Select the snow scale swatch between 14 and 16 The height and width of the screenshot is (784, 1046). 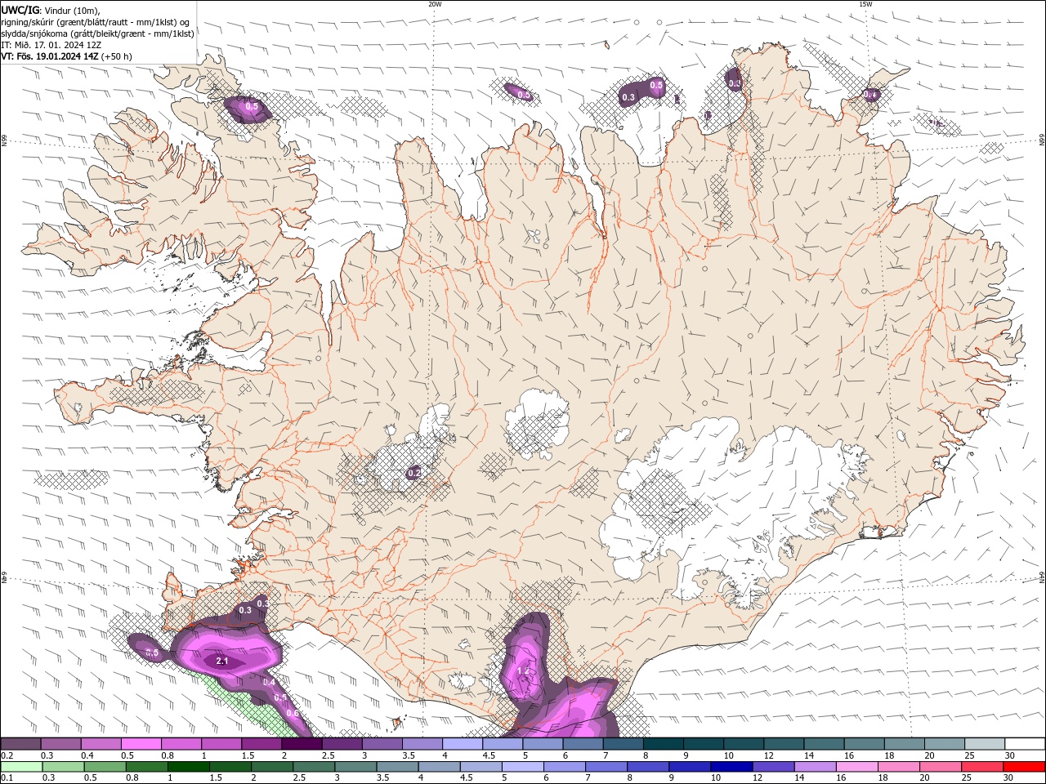point(824,744)
